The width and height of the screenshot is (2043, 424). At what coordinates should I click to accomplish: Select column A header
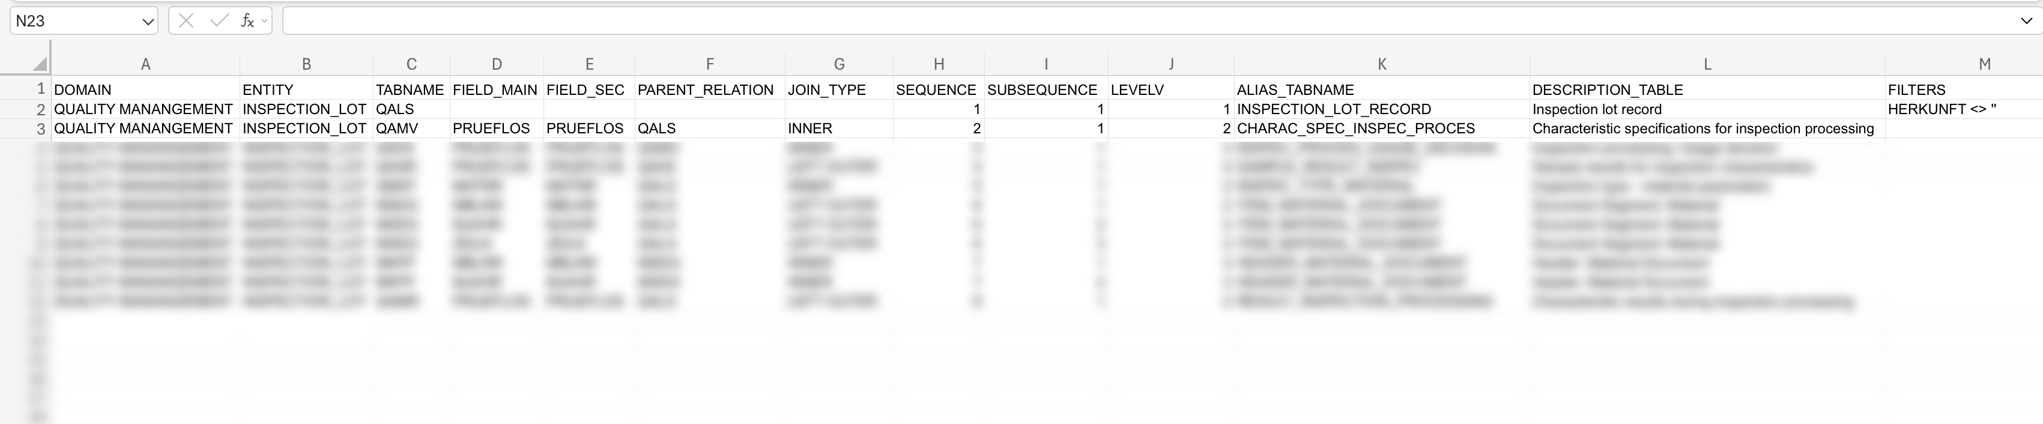pyautogui.click(x=145, y=64)
